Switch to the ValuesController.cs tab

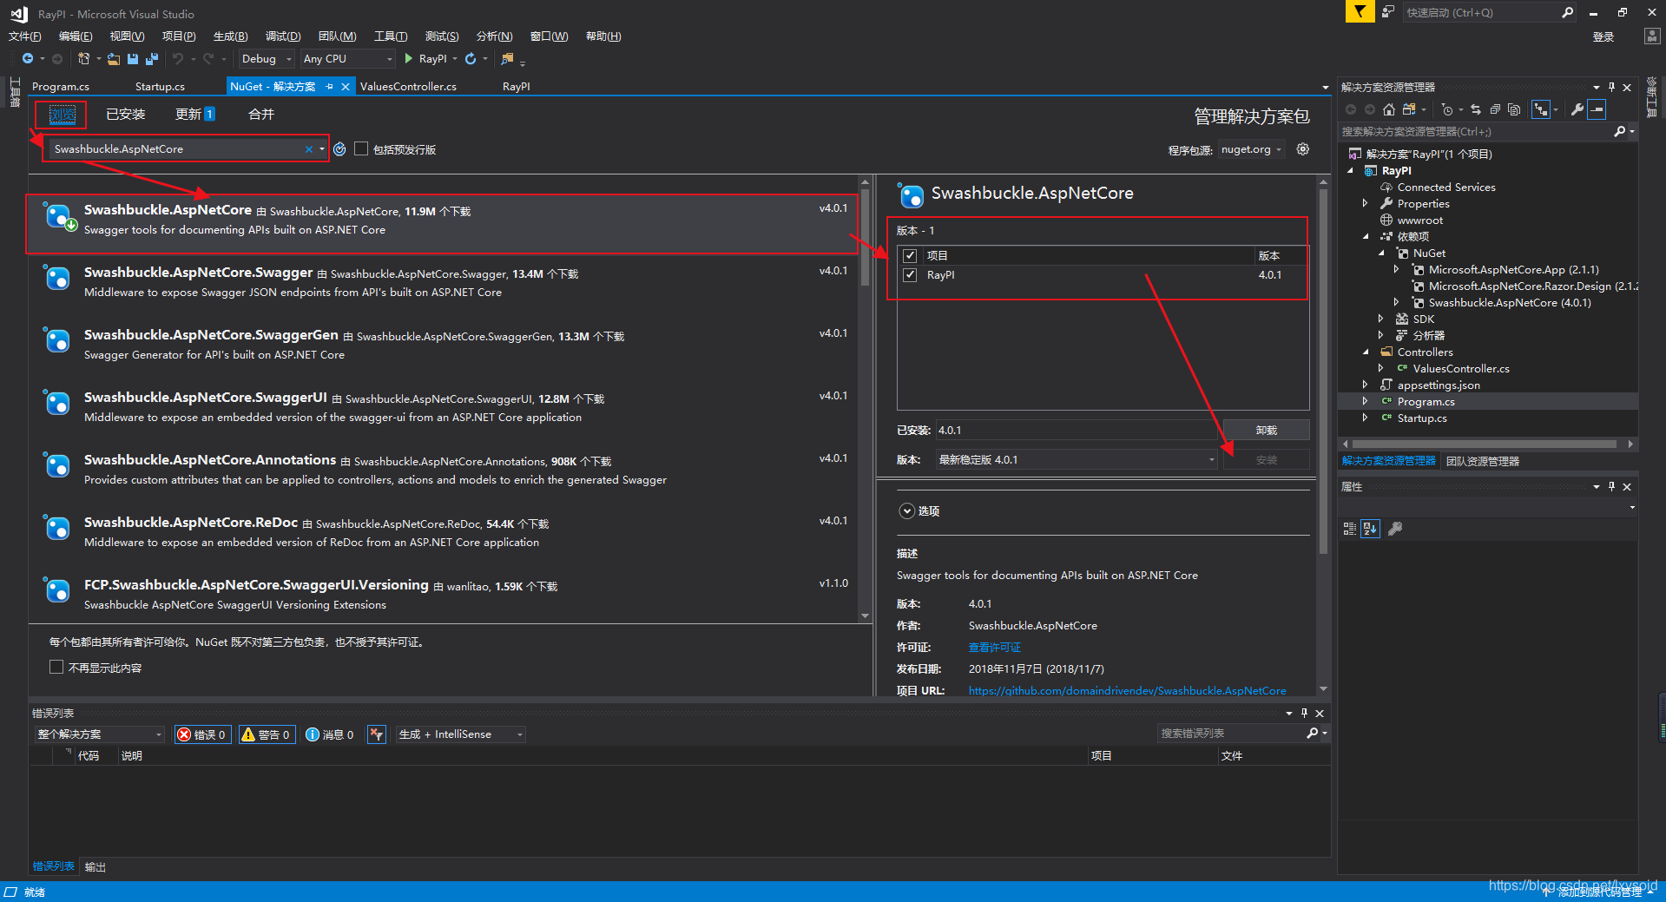(408, 87)
